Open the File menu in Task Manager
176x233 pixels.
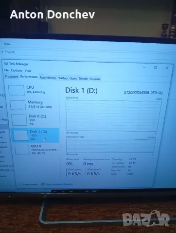click(x=6, y=70)
